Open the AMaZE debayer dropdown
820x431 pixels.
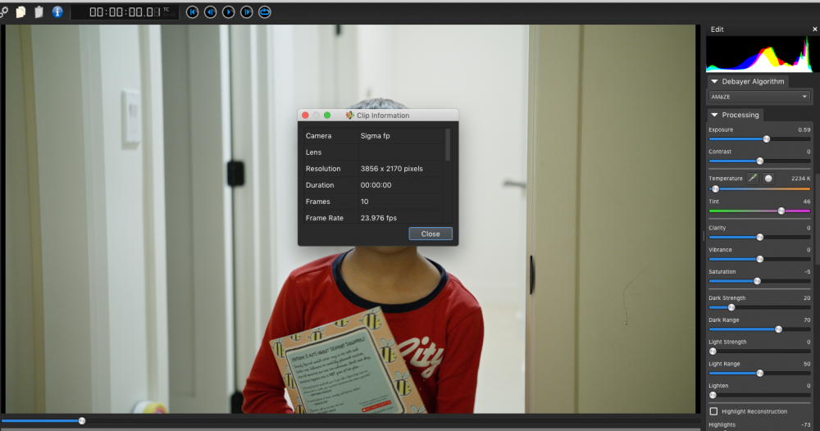coord(759,97)
